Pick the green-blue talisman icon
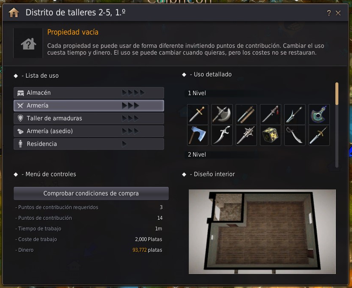 (319, 114)
